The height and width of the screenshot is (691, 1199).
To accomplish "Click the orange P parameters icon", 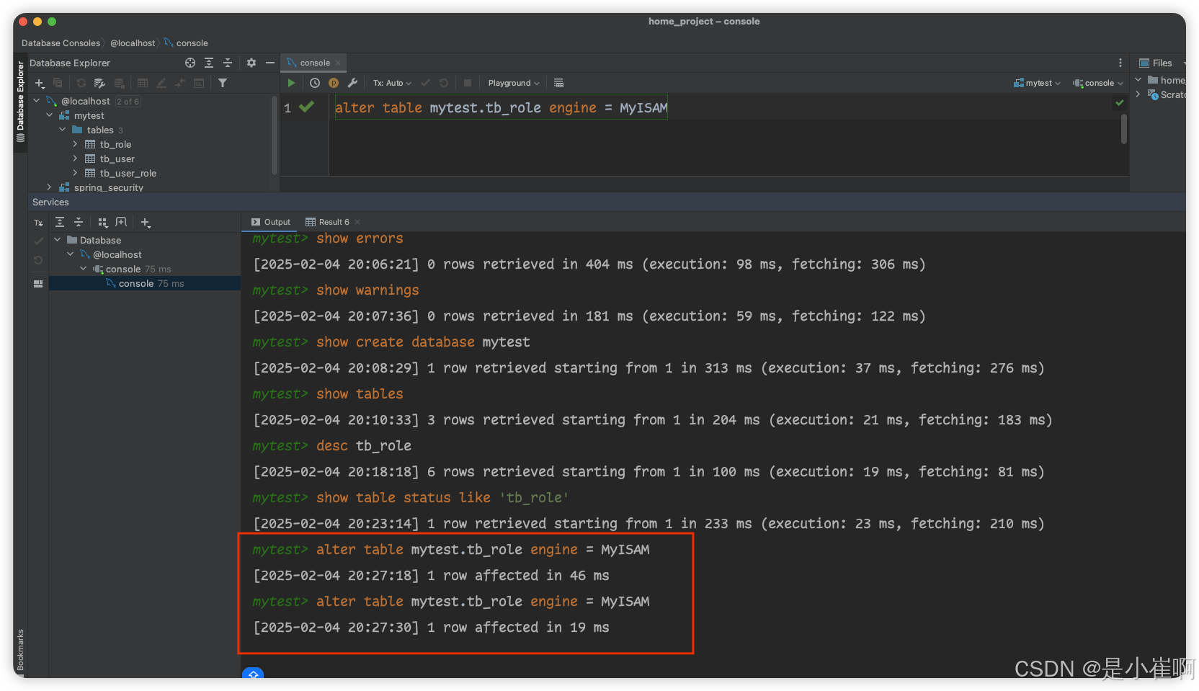I will 334,83.
